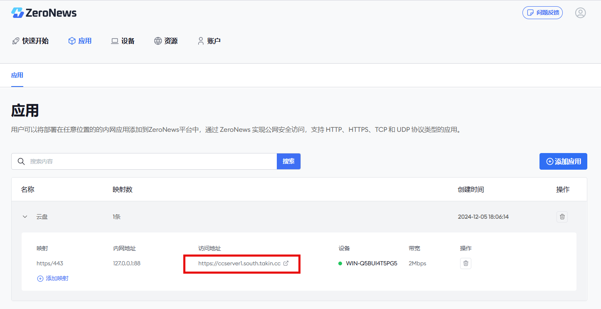Click the magnifier icon in search box
Screen dimensions: 601x309
pyautogui.click(x=21, y=161)
